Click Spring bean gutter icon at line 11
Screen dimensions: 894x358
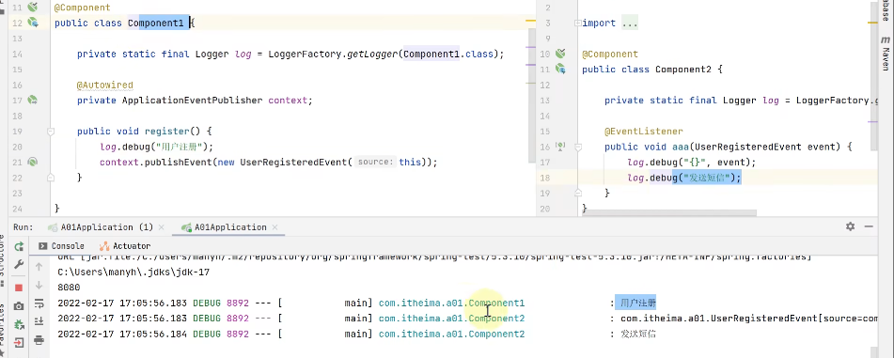coord(33,8)
